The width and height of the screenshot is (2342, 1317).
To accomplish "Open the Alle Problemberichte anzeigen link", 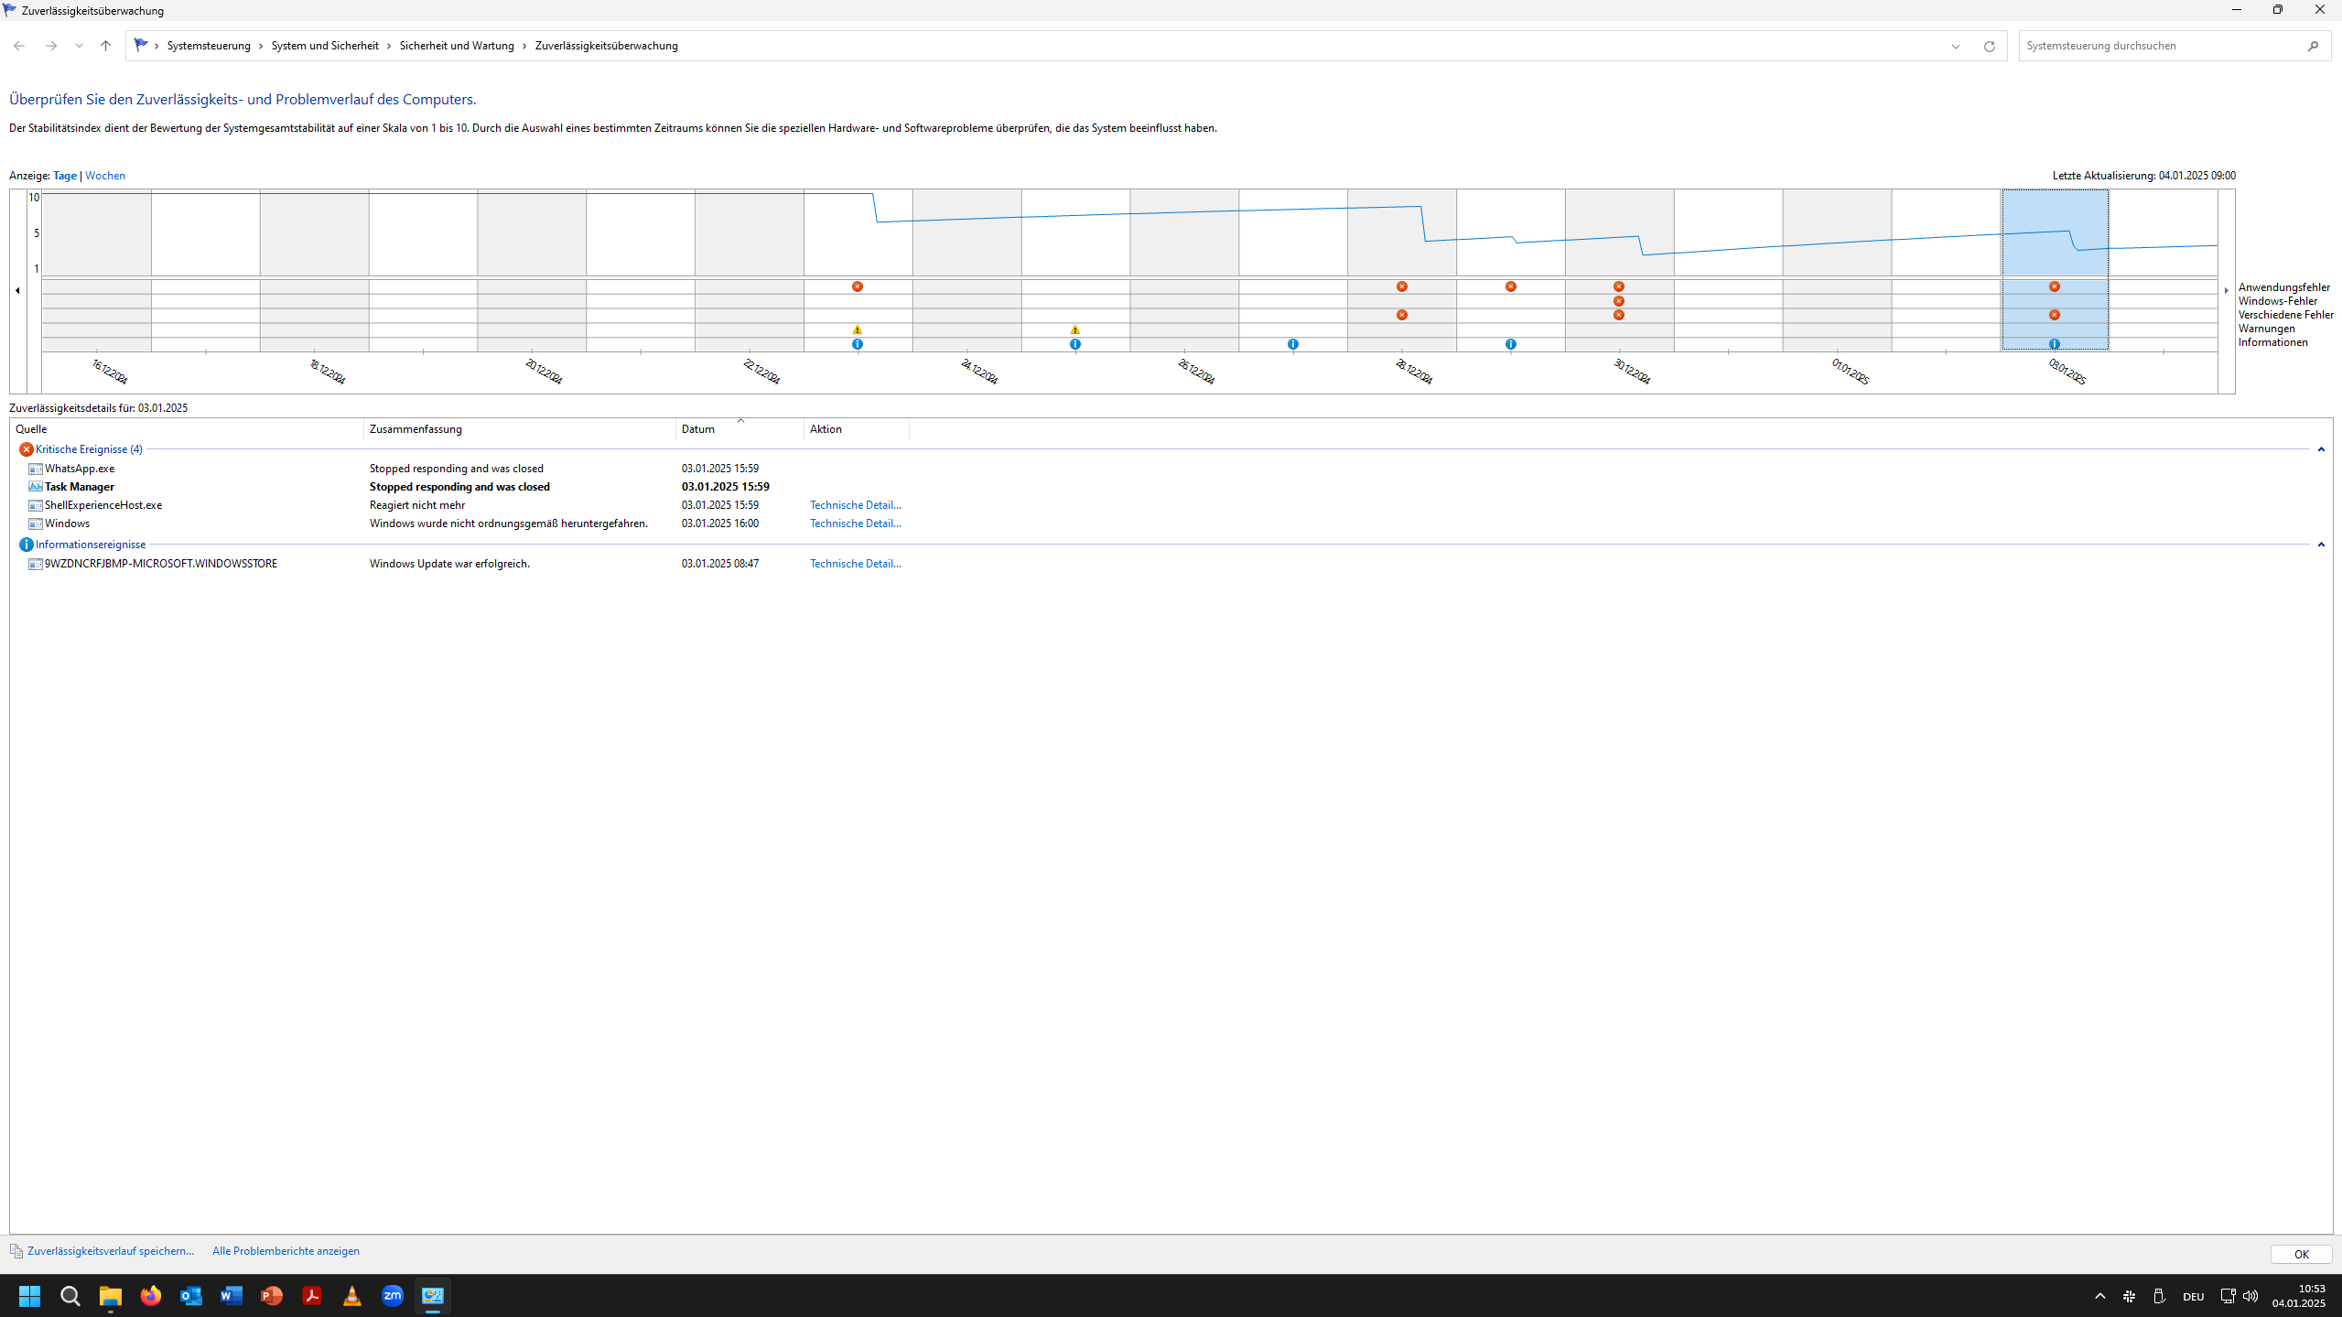I will (x=285, y=1250).
